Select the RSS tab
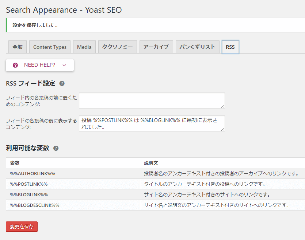 (x=230, y=47)
